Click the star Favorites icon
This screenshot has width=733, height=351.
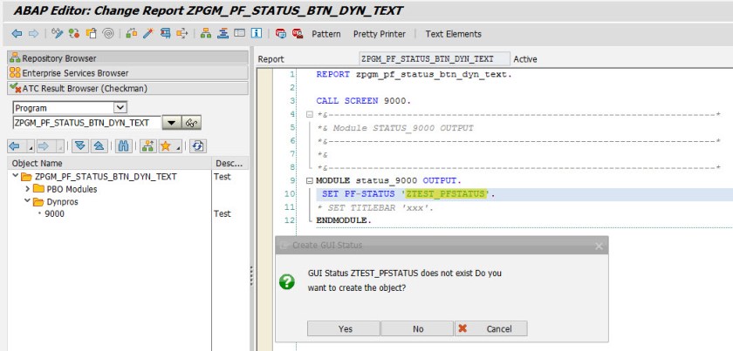click(x=166, y=146)
